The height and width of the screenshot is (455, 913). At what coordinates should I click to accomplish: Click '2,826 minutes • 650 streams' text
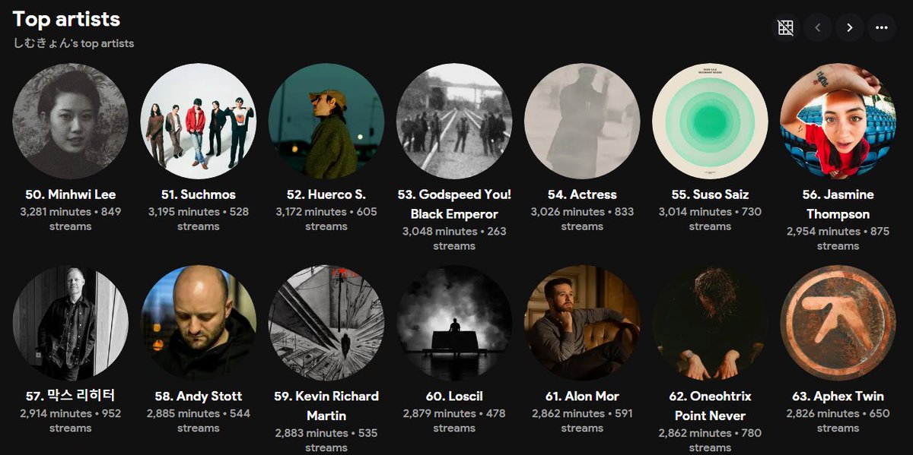[x=838, y=420]
